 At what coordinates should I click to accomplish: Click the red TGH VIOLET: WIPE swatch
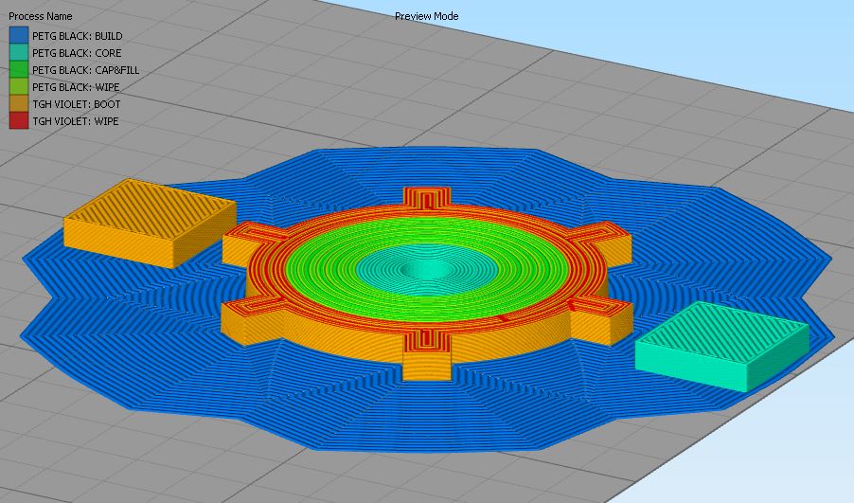click(19, 121)
